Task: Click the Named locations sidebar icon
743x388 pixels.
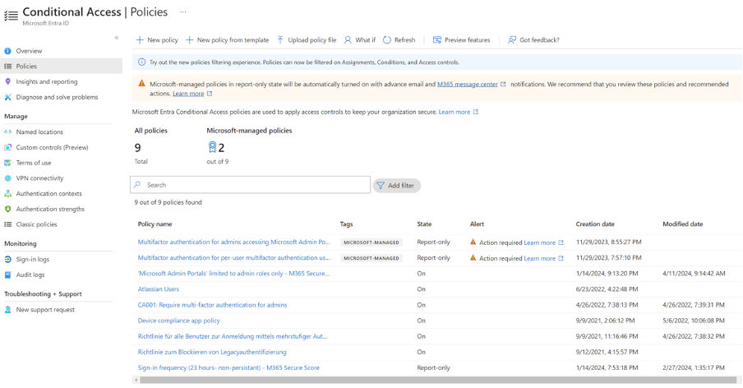Action: tap(8, 132)
